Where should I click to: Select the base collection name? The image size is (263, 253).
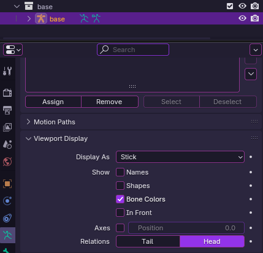coord(45,7)
